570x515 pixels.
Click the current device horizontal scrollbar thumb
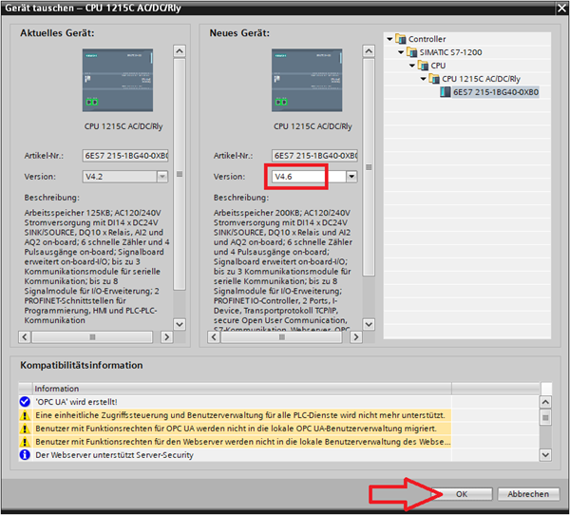point(92,337)
